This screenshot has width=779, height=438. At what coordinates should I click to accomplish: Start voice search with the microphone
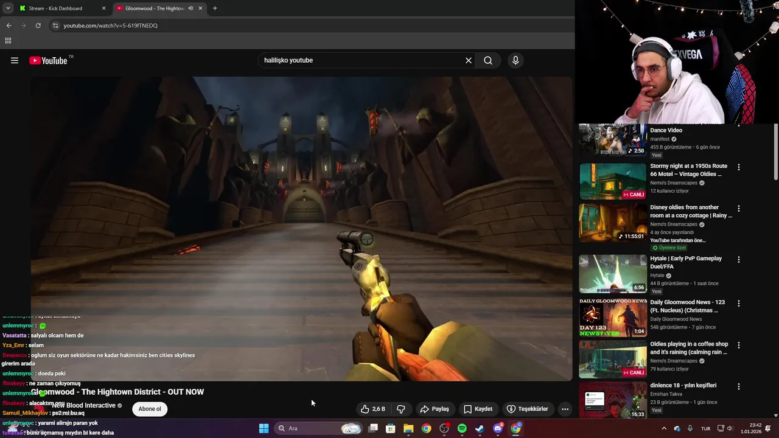pos(515,60)
